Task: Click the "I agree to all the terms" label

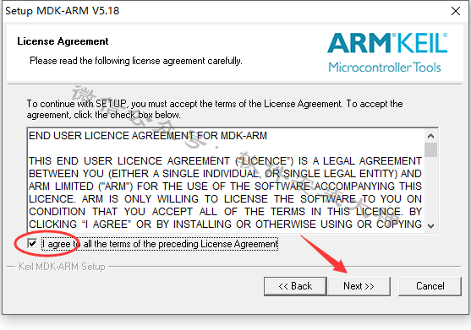Action: (160, 244)
